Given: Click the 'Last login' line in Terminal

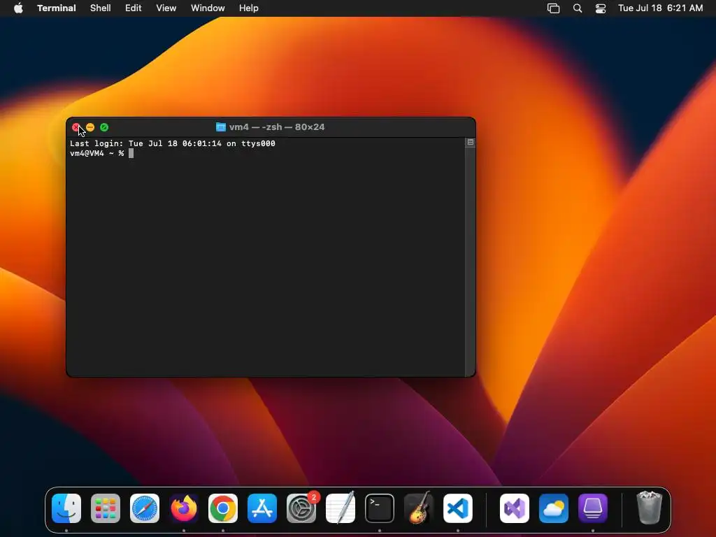Looking at the screenshot, I should 173,143.
